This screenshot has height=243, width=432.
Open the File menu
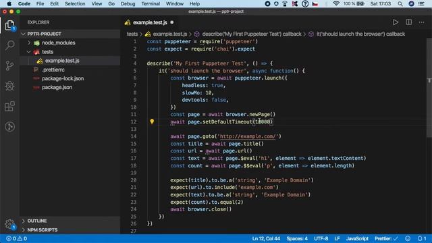(40, 4)
